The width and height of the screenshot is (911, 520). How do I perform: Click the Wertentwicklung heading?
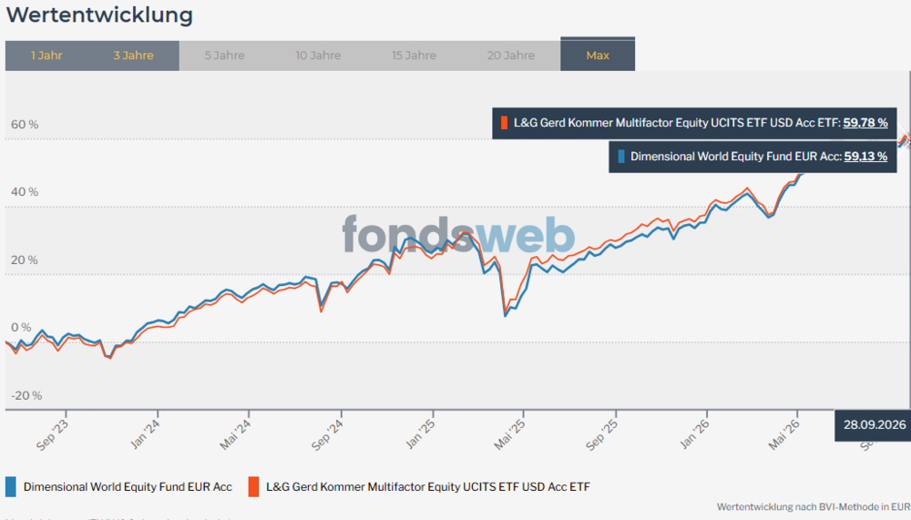pos(99,15)
